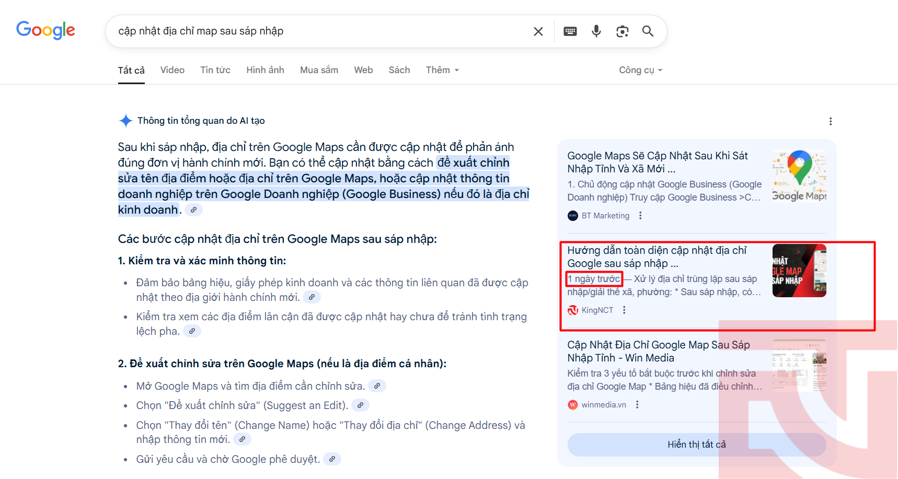Open winmedia.vn source options menu

coord(637,405)
